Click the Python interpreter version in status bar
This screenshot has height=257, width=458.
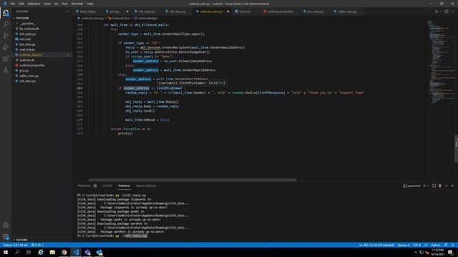(x=16, y=245)
